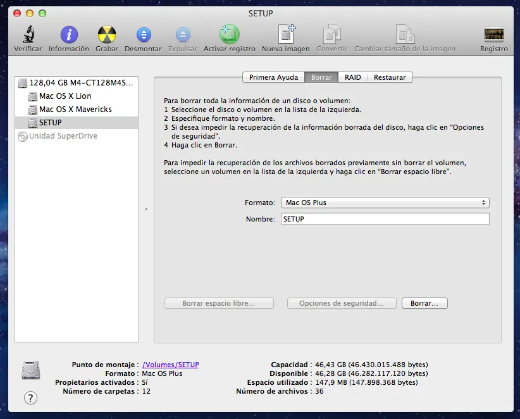Click the SETUP volume icon in sidebar
This screenshot has width=520, height=419.
tap(32, 123)
